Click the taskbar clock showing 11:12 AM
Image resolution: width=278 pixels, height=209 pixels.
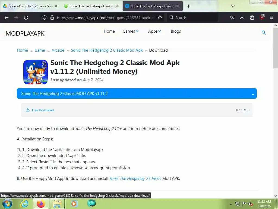point(264,204)
